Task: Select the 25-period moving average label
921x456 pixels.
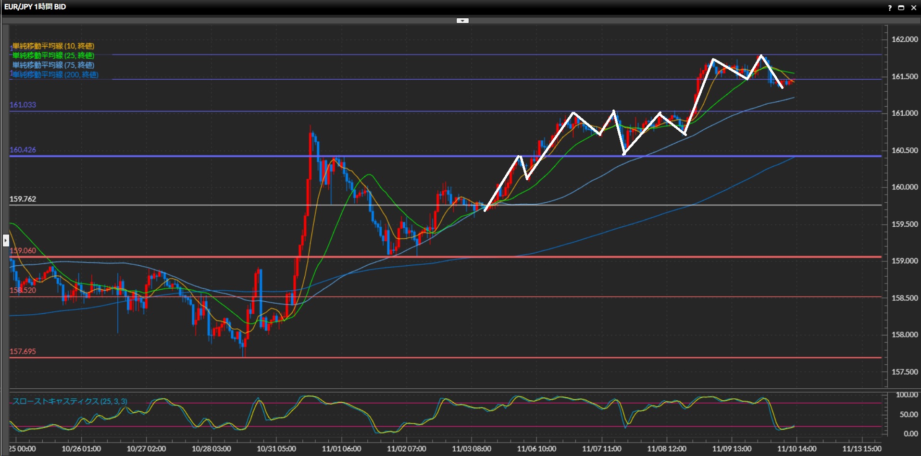Action: coord(53,56)
